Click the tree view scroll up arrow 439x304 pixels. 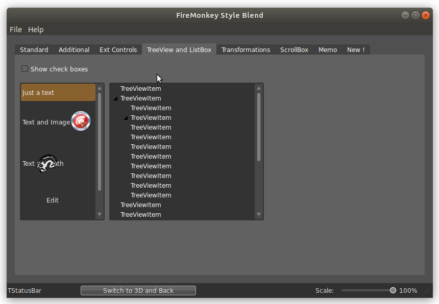(x=259, y=88)
